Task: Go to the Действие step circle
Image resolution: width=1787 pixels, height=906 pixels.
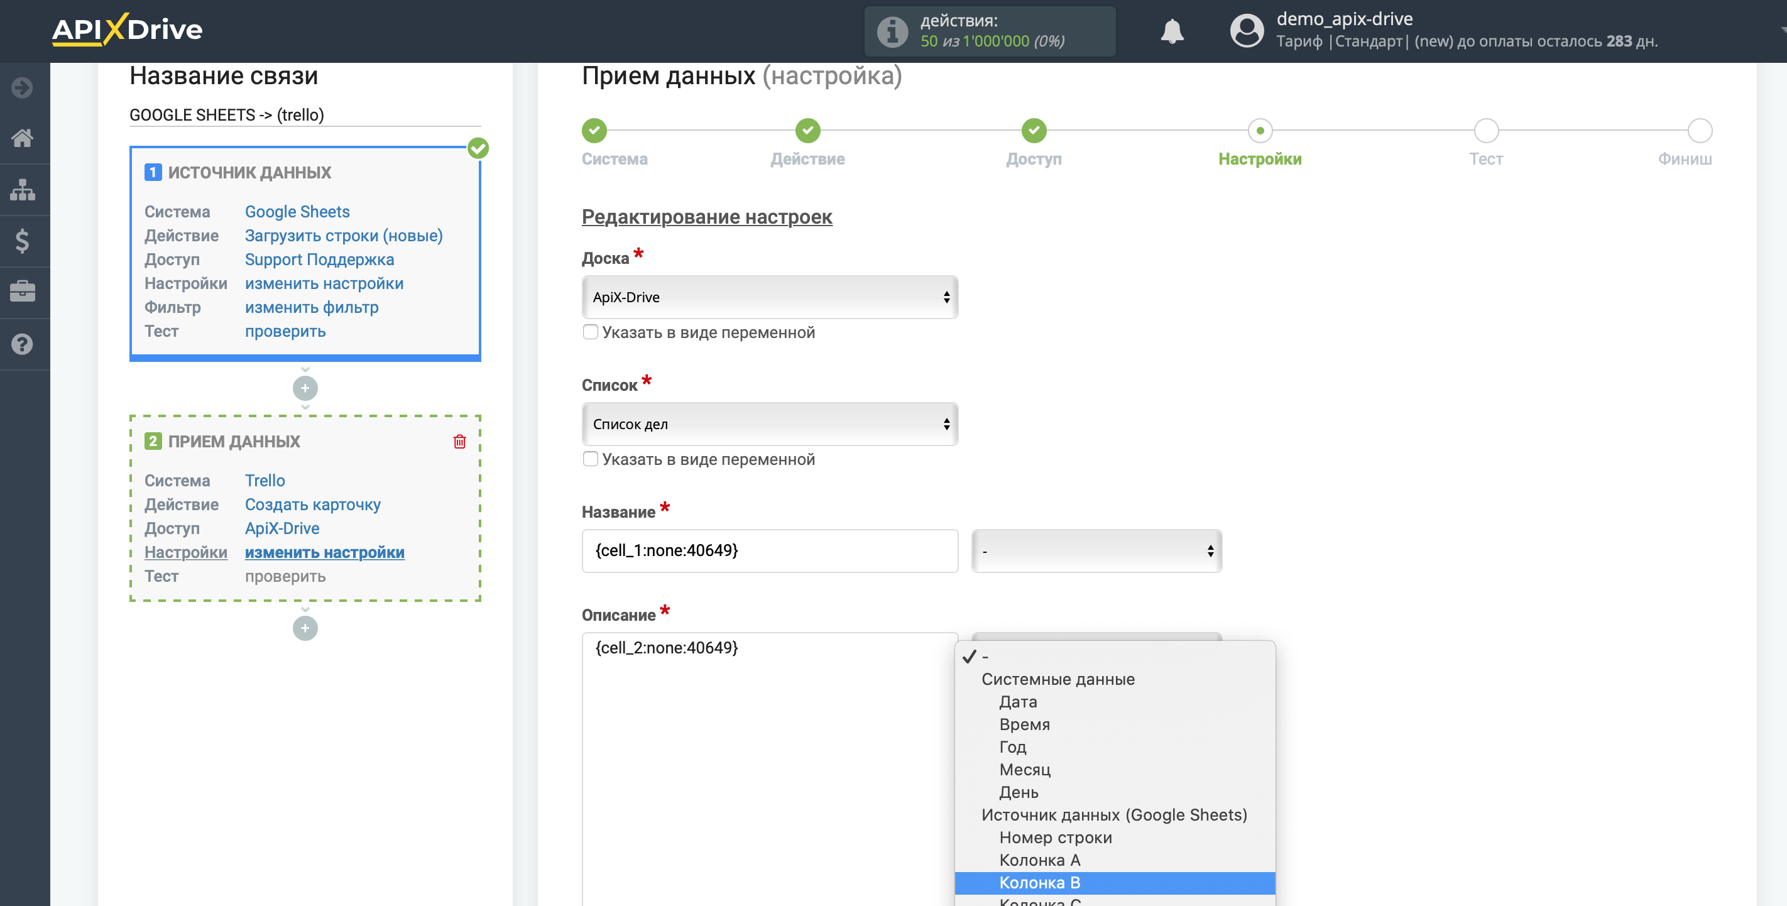Action: 807,131
